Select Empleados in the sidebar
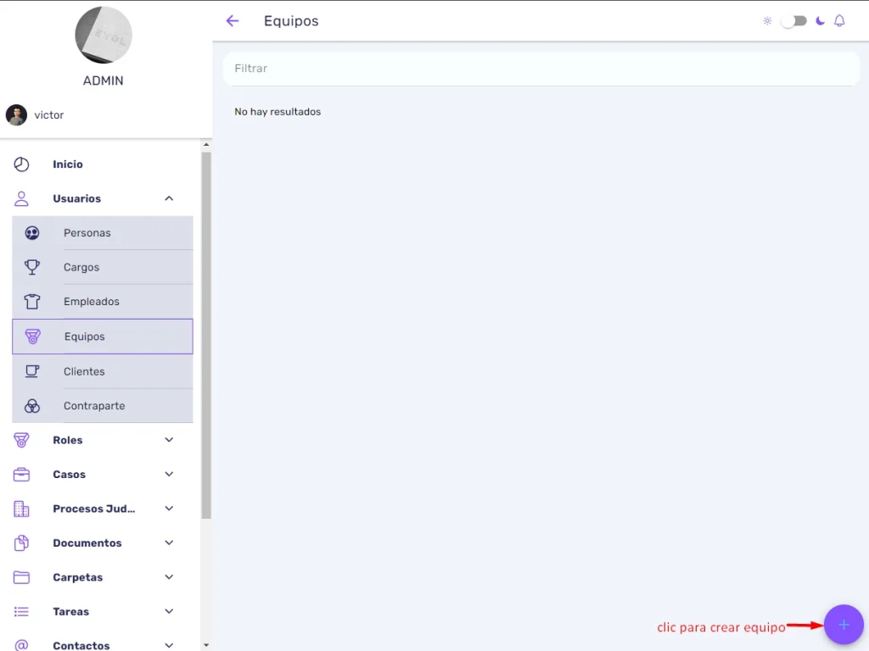The width and height of the screenshot is (869, 651). 103,302
